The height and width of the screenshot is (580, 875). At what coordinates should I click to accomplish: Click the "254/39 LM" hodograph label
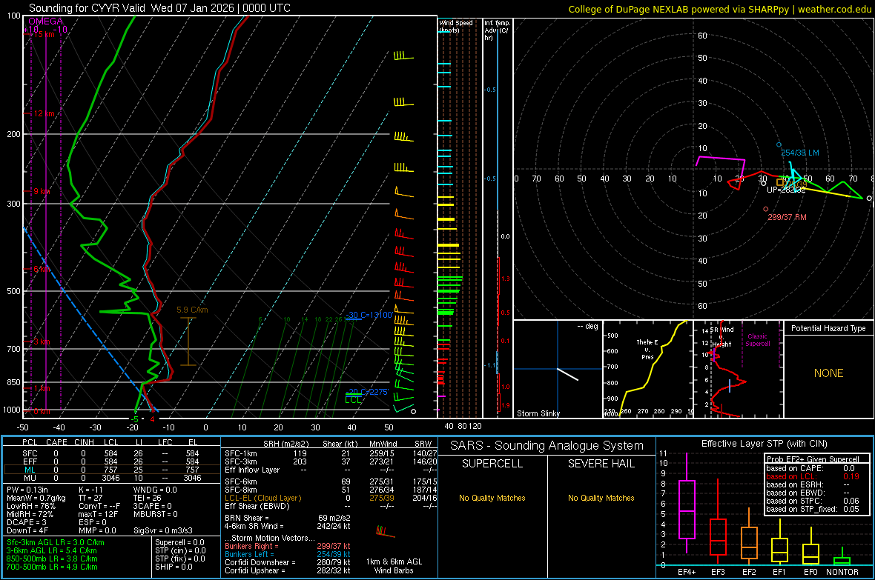coord(799,153)
